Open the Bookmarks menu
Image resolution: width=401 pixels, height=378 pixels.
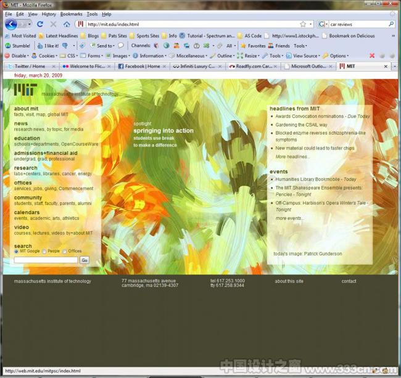pyautogui.click(x=72, y=14)
